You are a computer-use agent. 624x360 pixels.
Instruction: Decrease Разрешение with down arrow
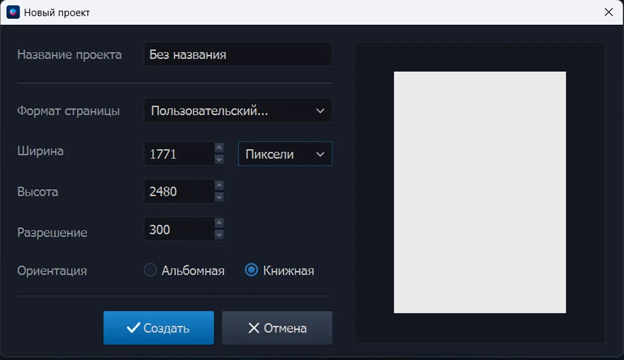[219, 235]
